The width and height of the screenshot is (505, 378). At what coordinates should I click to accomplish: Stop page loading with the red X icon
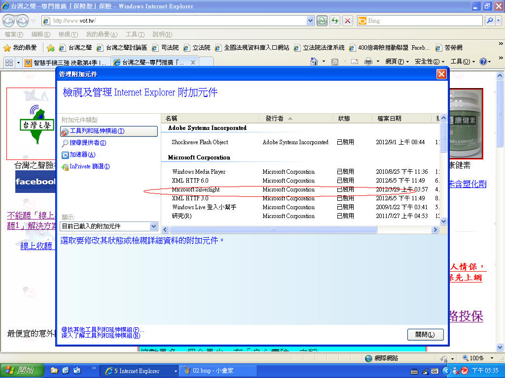[348, 21]
